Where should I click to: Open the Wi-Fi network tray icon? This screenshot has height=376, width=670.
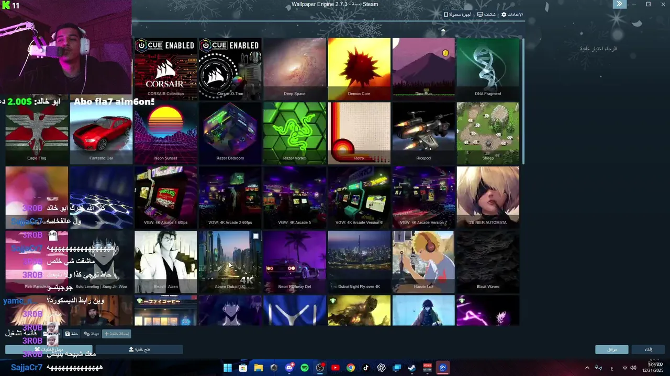[x=624, y=368]
